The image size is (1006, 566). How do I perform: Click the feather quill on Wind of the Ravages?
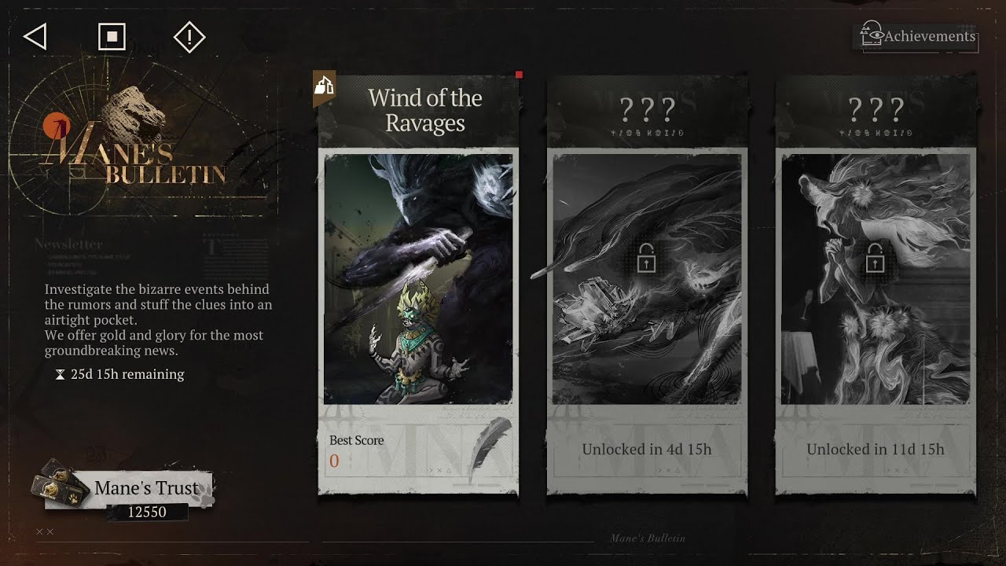pyautogui.click(x=487, y=450)
